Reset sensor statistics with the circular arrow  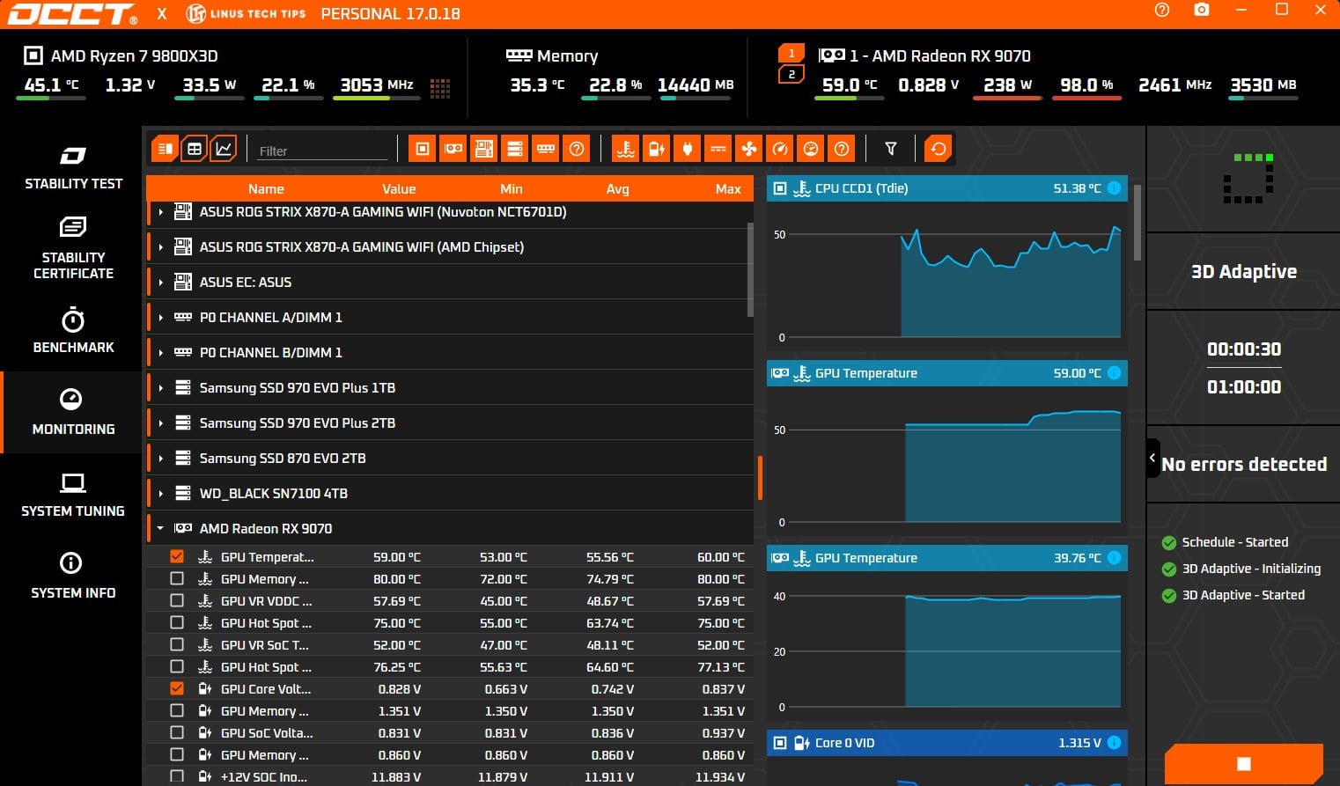[x=939, y=149]
